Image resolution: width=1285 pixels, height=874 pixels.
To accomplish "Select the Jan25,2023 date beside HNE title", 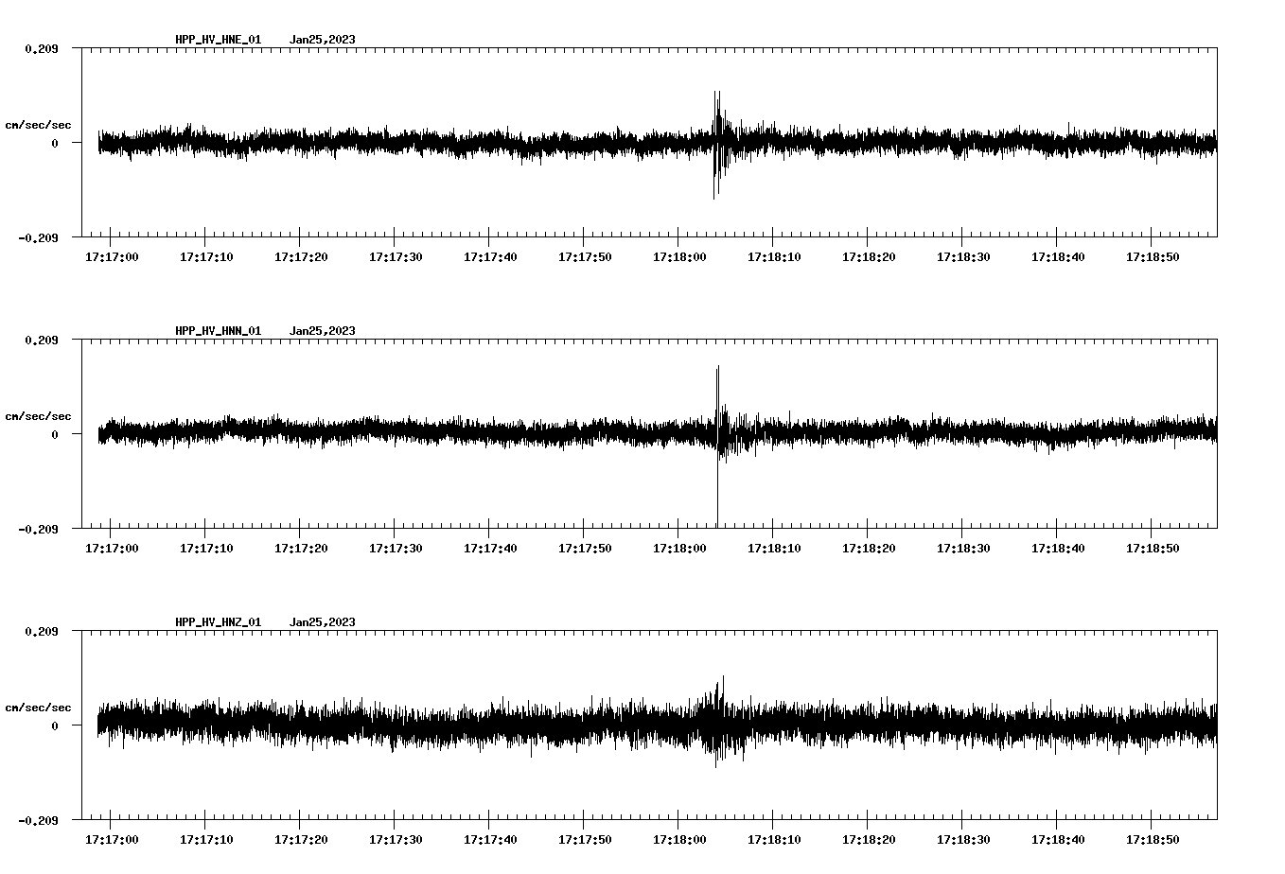I will 323,40.
